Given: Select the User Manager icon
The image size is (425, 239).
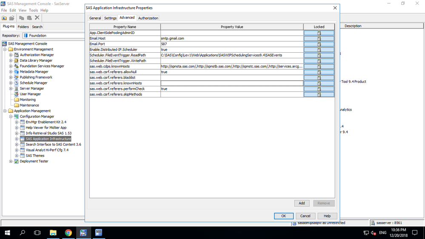Looking at the screenshot, I should coord(16,94).
